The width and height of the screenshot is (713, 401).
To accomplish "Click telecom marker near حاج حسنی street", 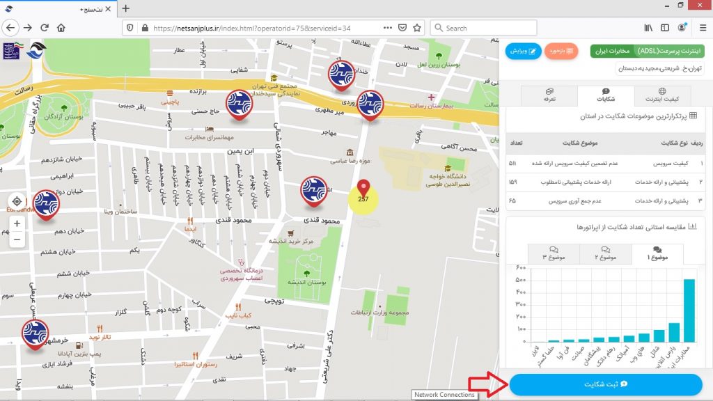I will [x=240, y=104].
